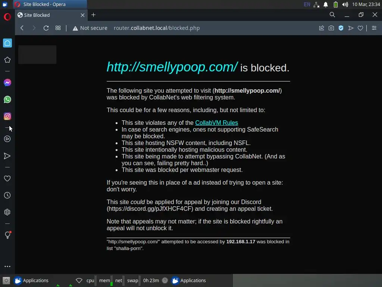Image resolution: width=382 pixels, height=287 pixels.
Task: Click the Discord invite URL text
Action: tap(151, 209)
